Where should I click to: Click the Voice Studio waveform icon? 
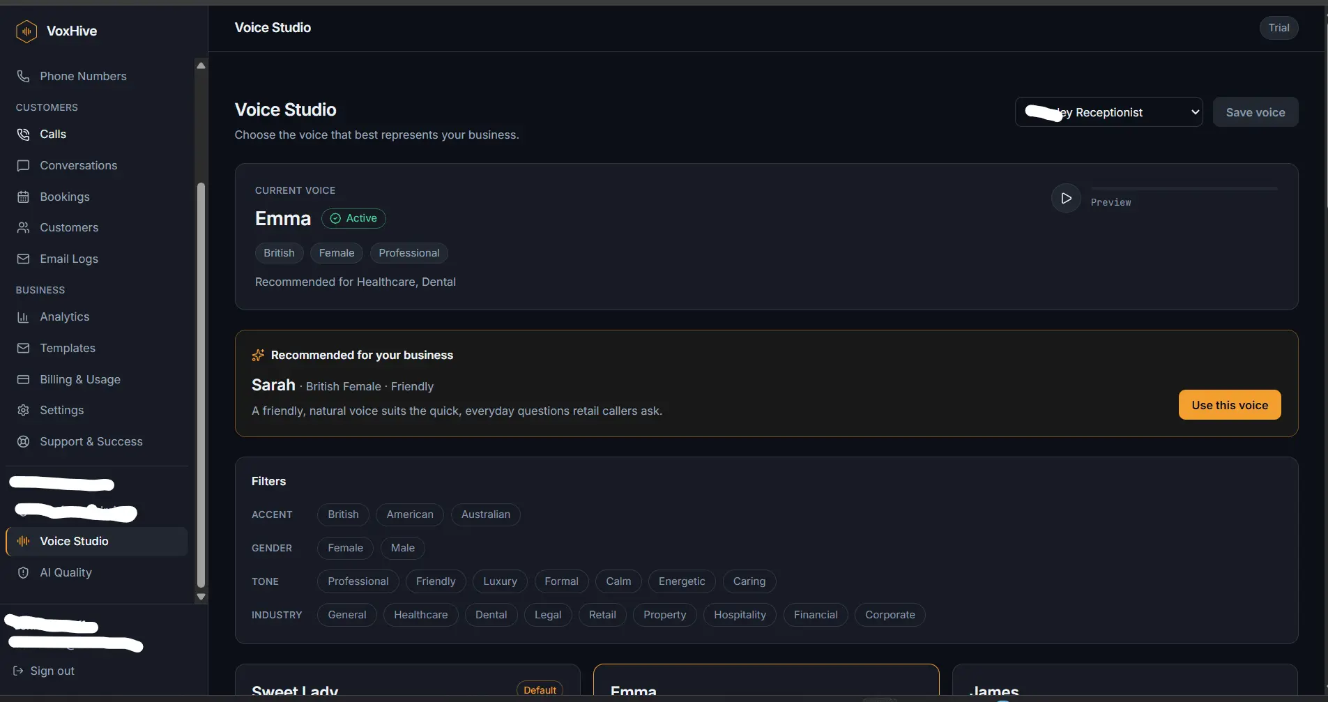click(x=23, y=541)
